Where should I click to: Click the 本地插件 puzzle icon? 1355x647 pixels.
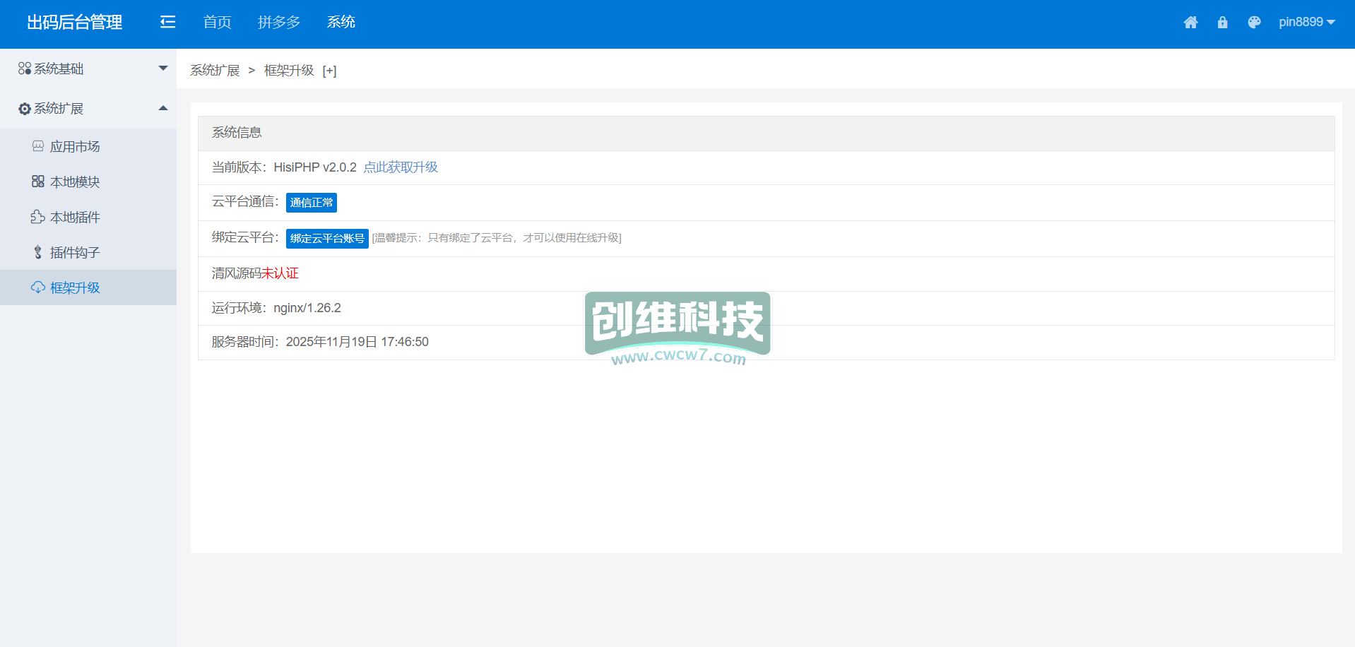point(38,217)
